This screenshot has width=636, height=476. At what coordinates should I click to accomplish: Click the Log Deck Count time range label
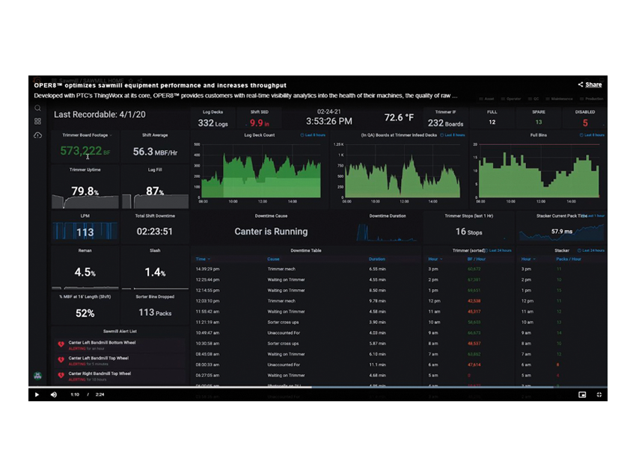313,135
